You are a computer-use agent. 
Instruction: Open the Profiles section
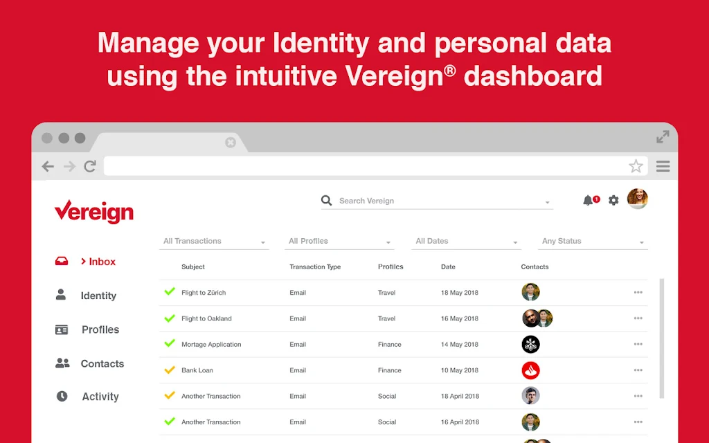click(x=100, y=329)
